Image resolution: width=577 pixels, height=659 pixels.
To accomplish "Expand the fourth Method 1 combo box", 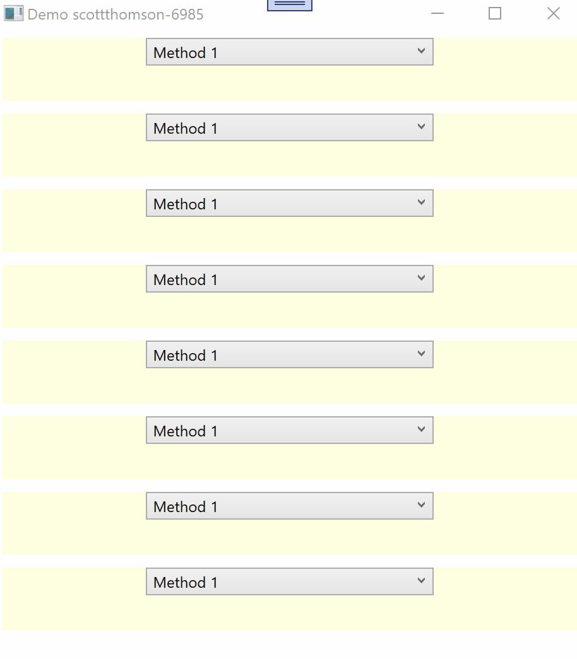I will pos(289,279).
